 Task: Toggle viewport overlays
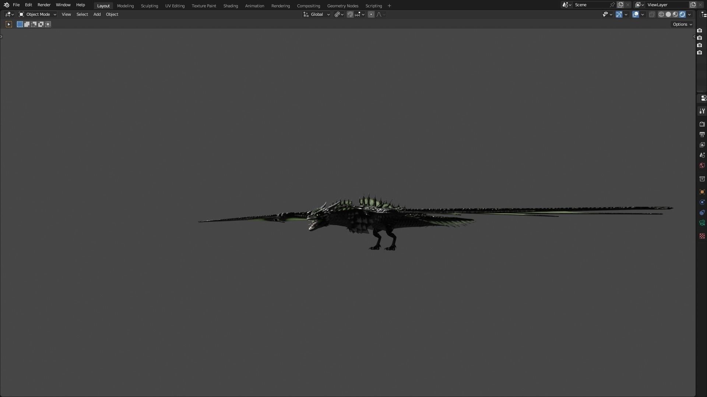tap(636, 14)
